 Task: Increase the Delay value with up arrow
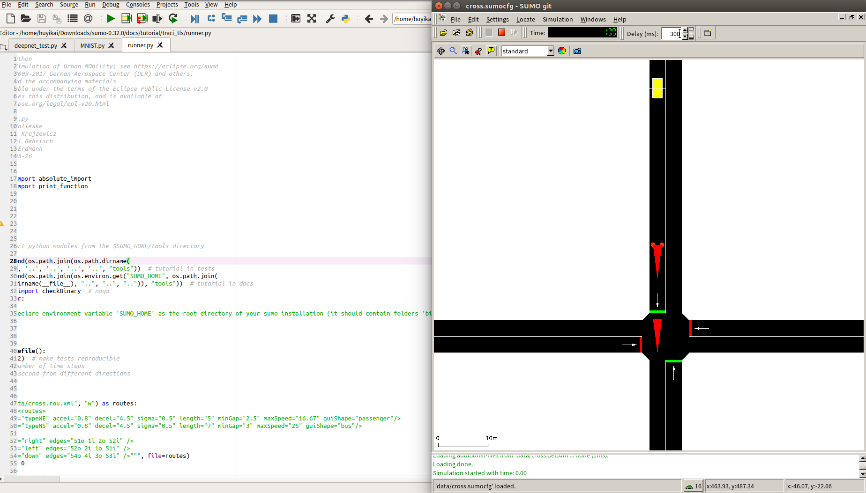coord(685,30)
